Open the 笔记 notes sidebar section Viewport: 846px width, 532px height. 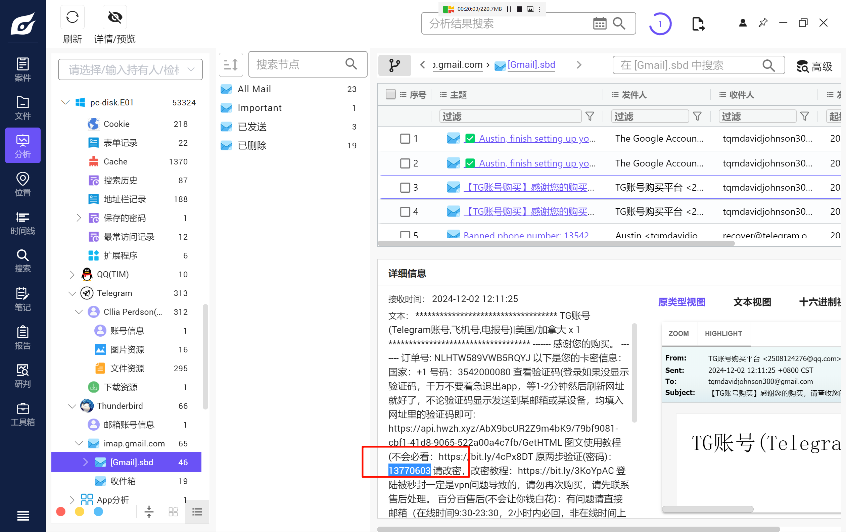coord(23,299)
